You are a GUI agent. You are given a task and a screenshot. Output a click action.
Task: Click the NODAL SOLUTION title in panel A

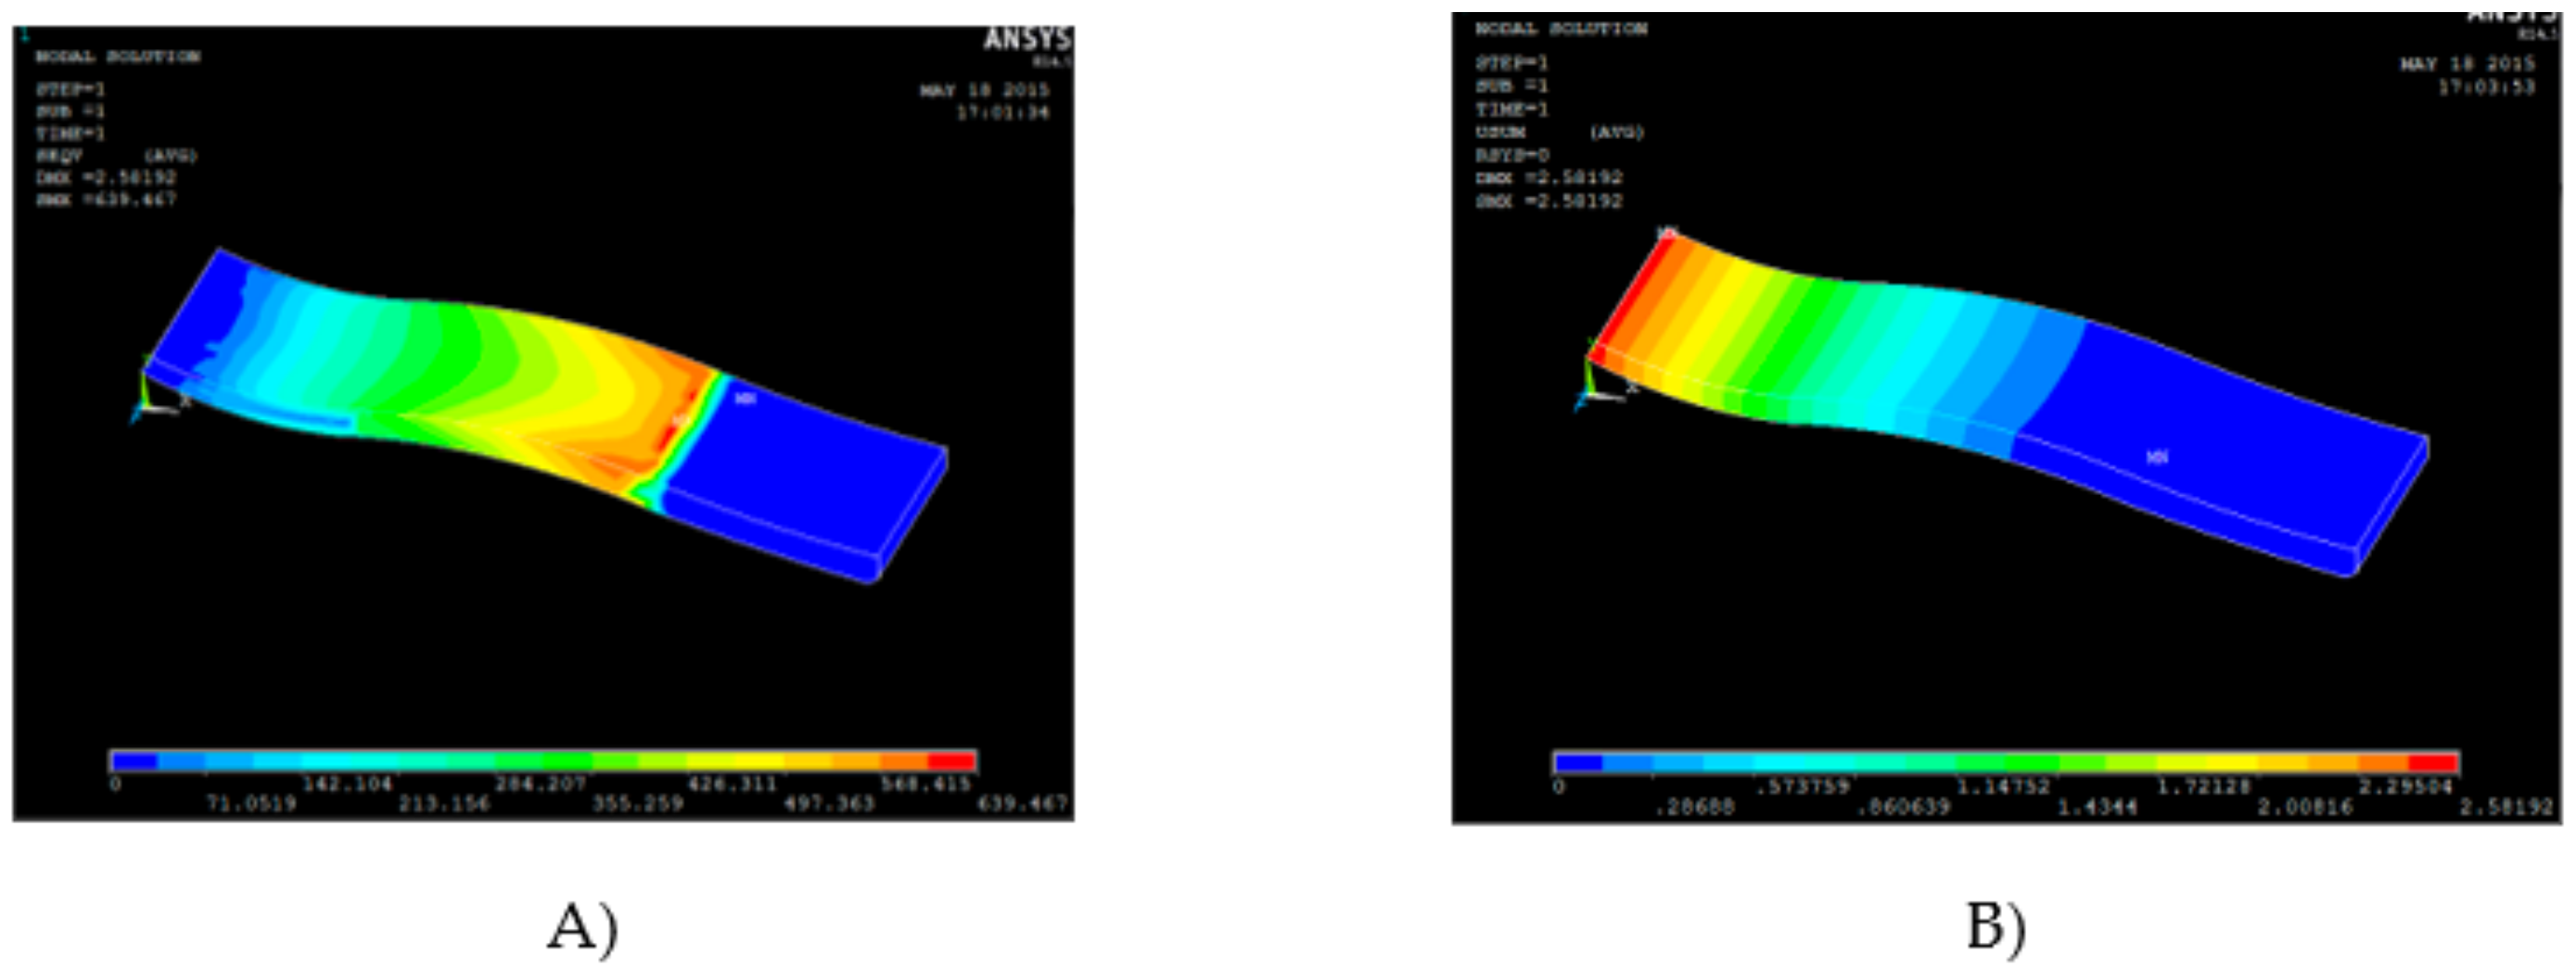[x=118, y=56]
